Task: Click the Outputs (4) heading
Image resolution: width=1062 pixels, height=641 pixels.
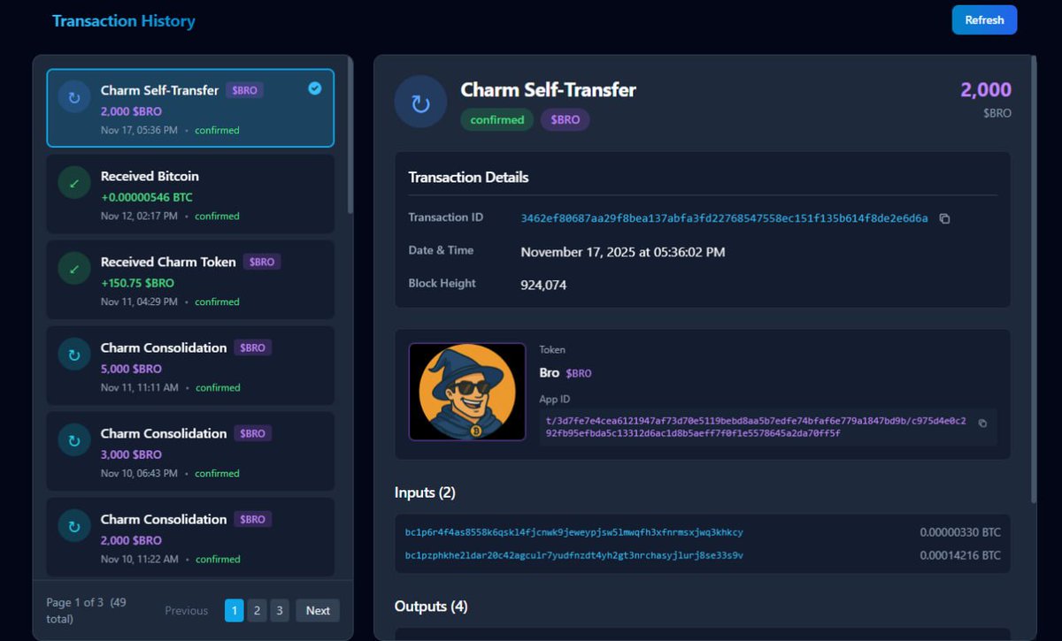Action: click(431, 607)
